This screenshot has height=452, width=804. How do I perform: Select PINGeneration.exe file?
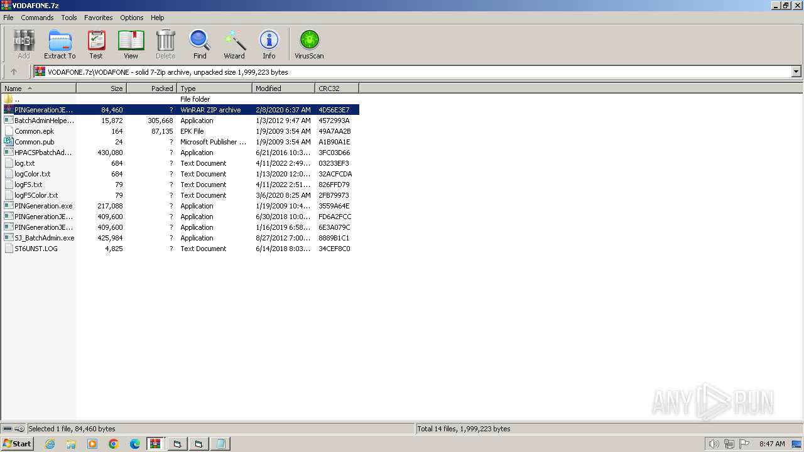coord(180,206)
